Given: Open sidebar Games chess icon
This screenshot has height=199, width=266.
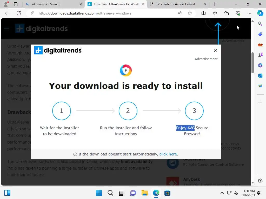Looking at the screenshot, I should pyautogui.click(x=260, y=55).
